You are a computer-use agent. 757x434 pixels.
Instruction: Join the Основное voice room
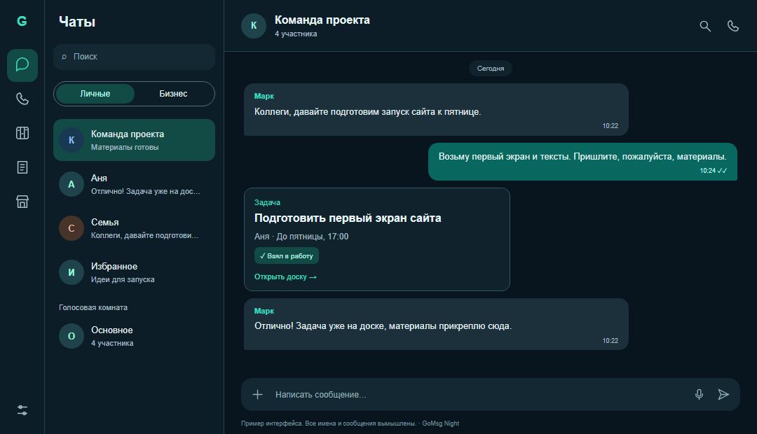pyautogui.click(x=134, y=336)
